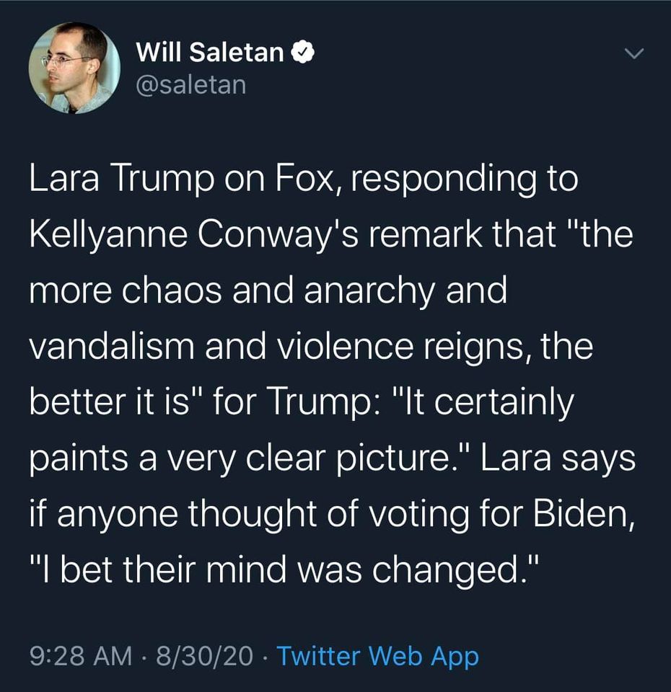Screen dimensions: 671x692
Task: Click the 9:28 AM timestamp
Action: pos(81,656)
